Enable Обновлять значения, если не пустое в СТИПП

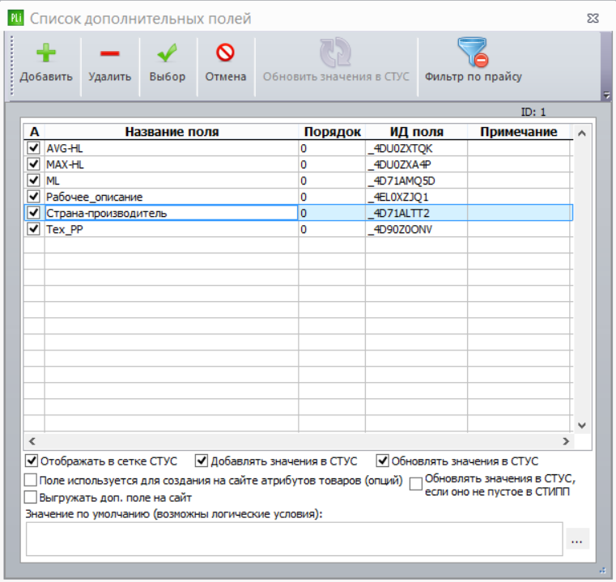[415, 484]
